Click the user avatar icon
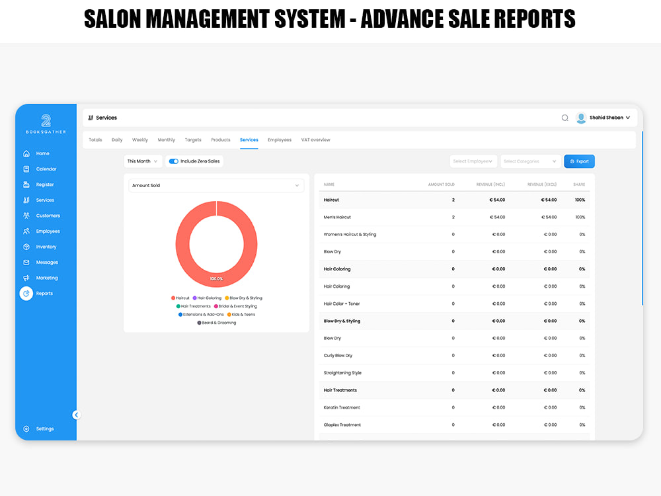 [x=581, y=118]
